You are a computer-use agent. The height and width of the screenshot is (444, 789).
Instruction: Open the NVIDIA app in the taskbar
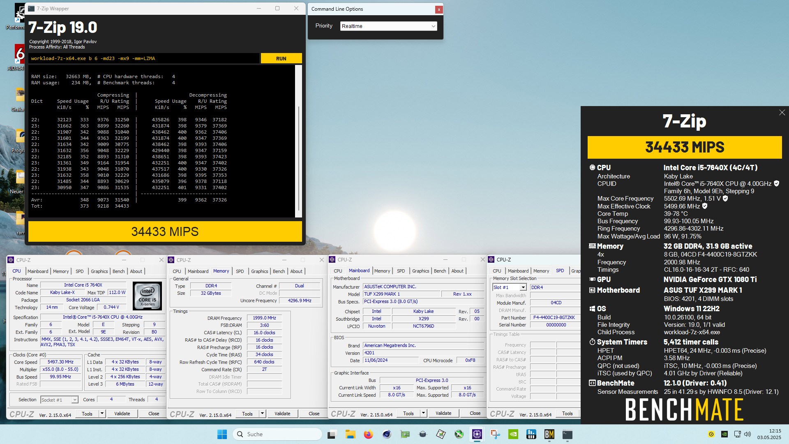(x=513, y=434)
